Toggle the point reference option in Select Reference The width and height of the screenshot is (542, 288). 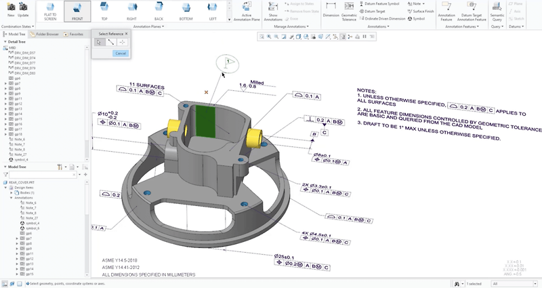click(122, 42)
